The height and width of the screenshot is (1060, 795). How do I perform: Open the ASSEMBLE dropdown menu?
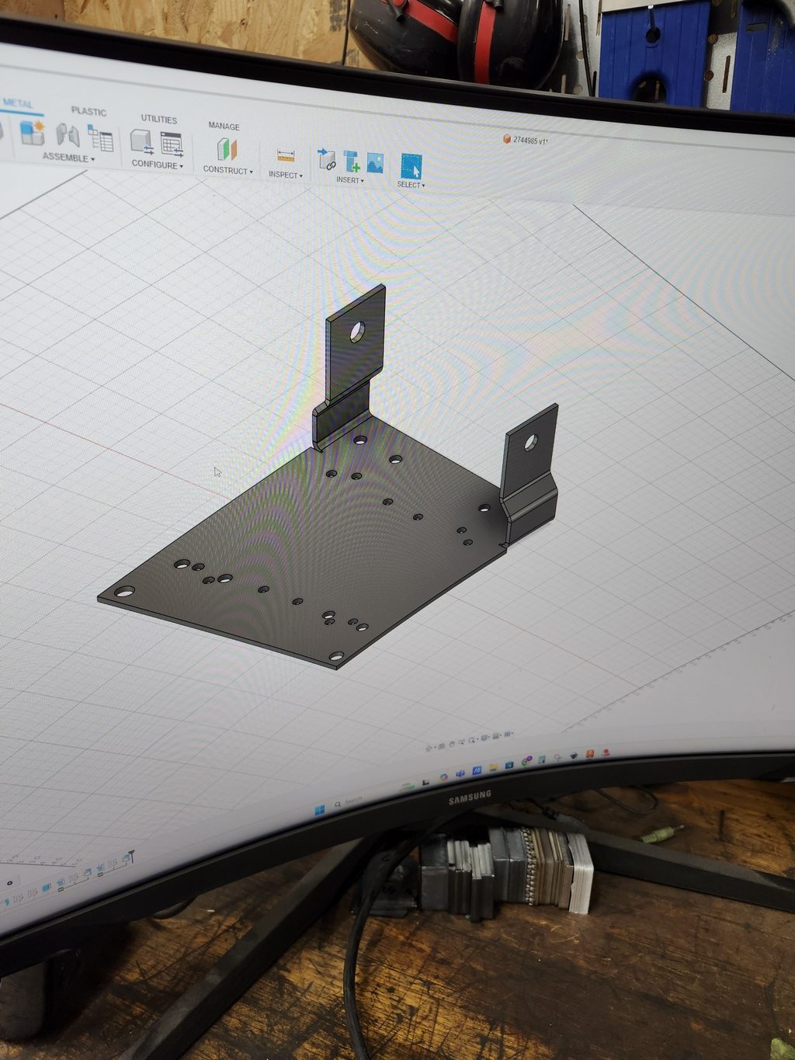point(68,158)
